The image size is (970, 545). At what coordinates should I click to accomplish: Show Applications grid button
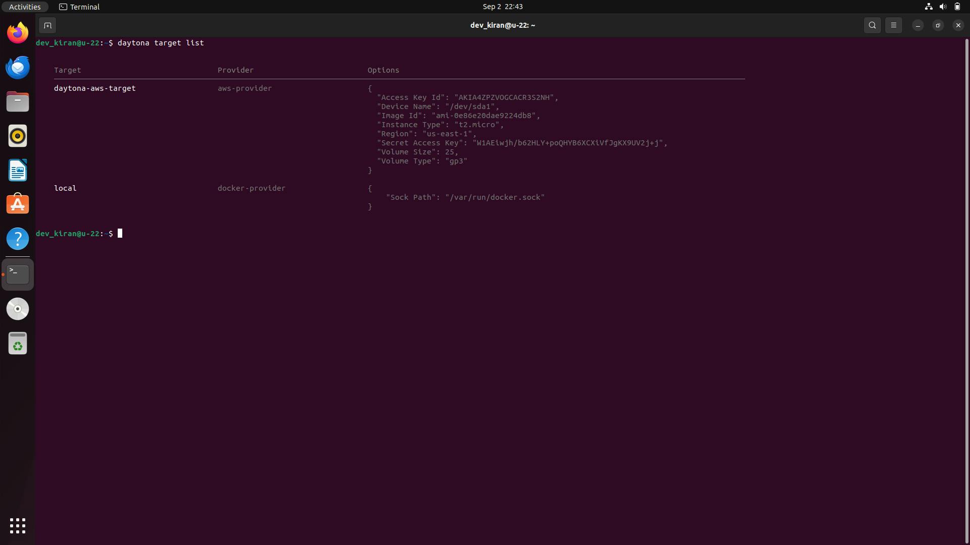18,526
